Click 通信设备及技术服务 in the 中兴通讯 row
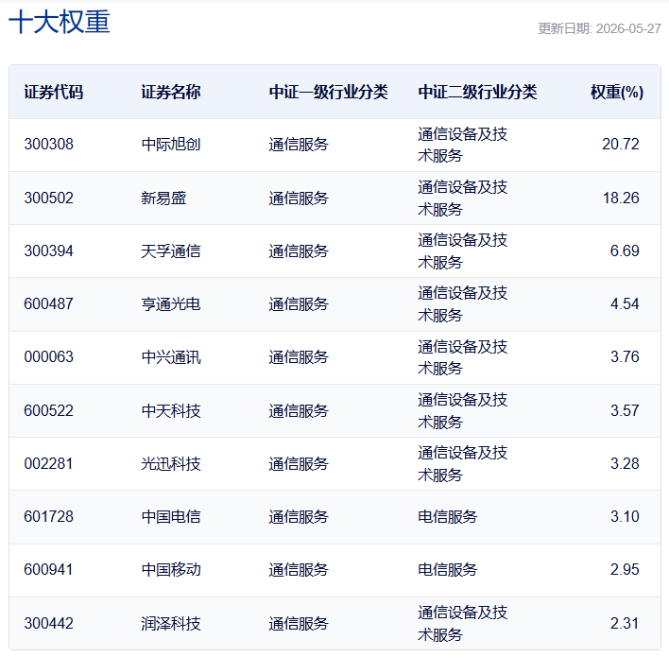 coord(462,357)
